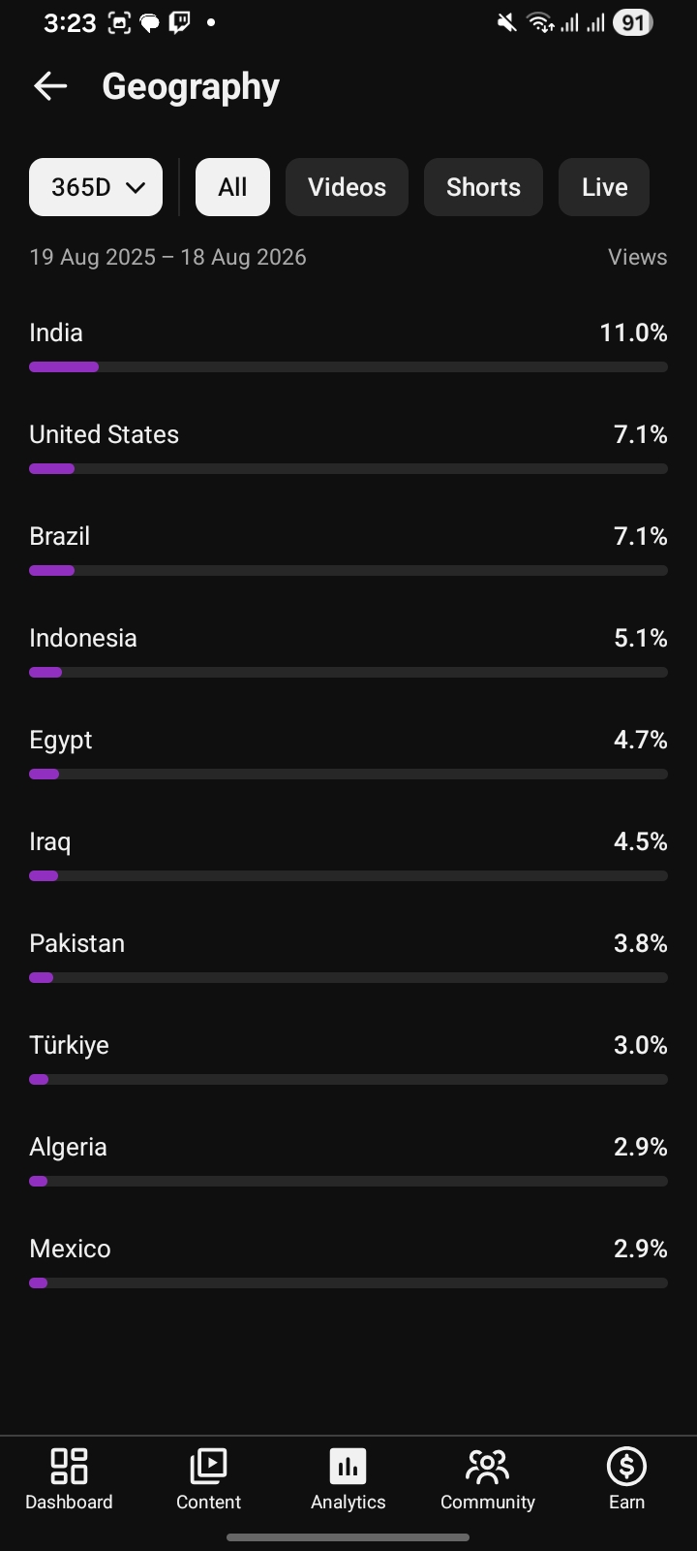Go back using the arrow icon

tap(50, 86)
